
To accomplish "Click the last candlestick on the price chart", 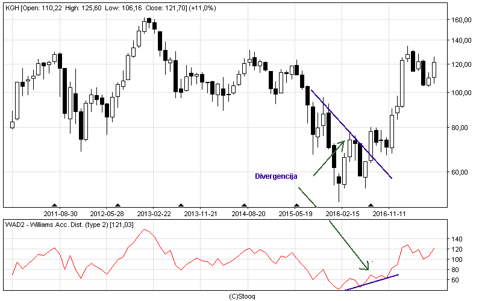I will (434, 70).
